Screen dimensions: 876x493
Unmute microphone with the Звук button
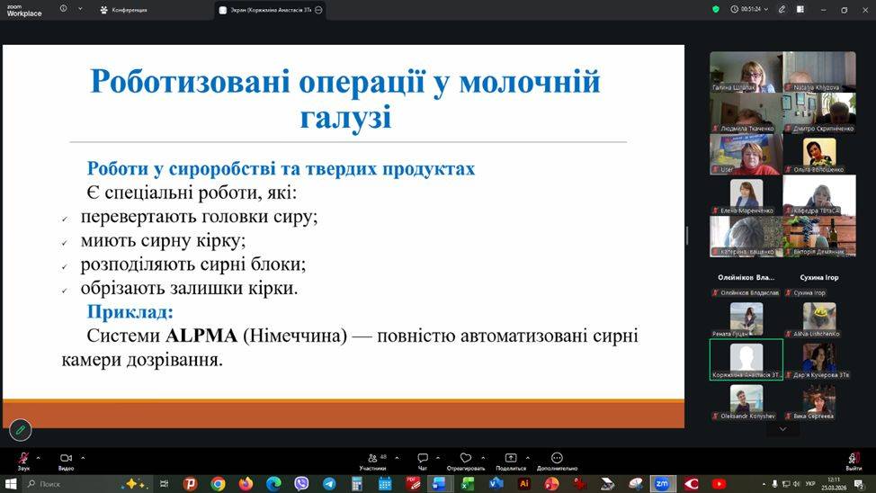23,459
